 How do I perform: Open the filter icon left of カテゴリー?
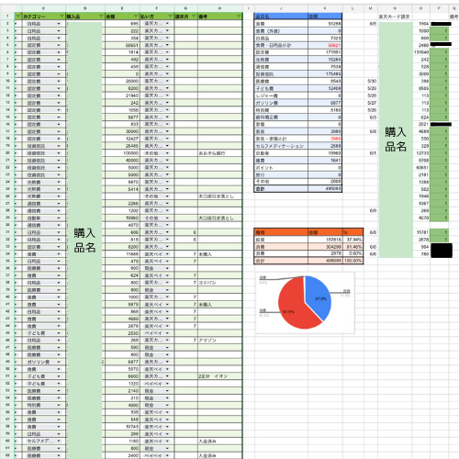[x=18, y=17]
